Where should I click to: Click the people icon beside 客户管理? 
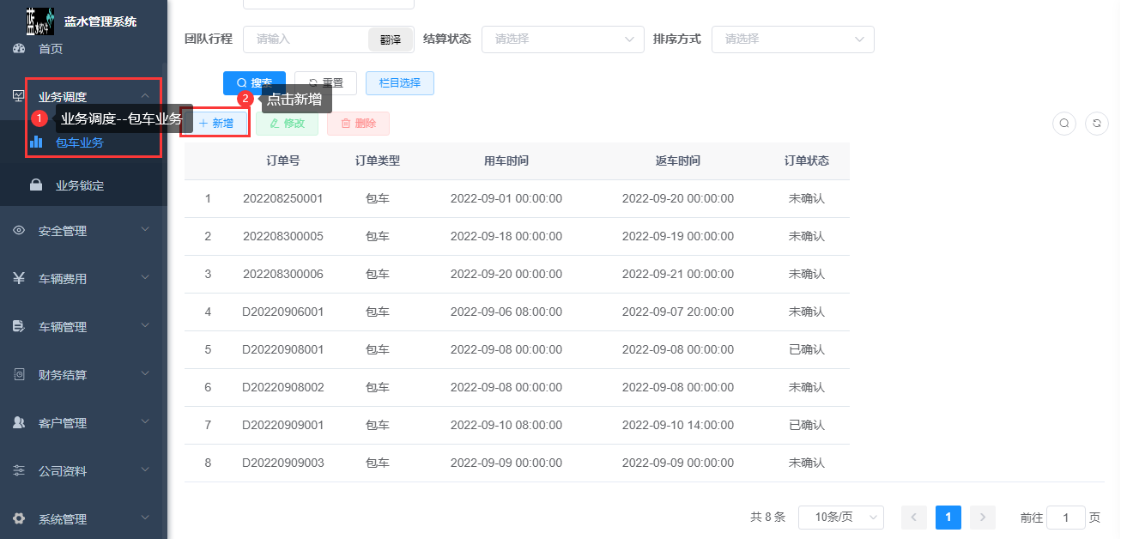[19, 423]
